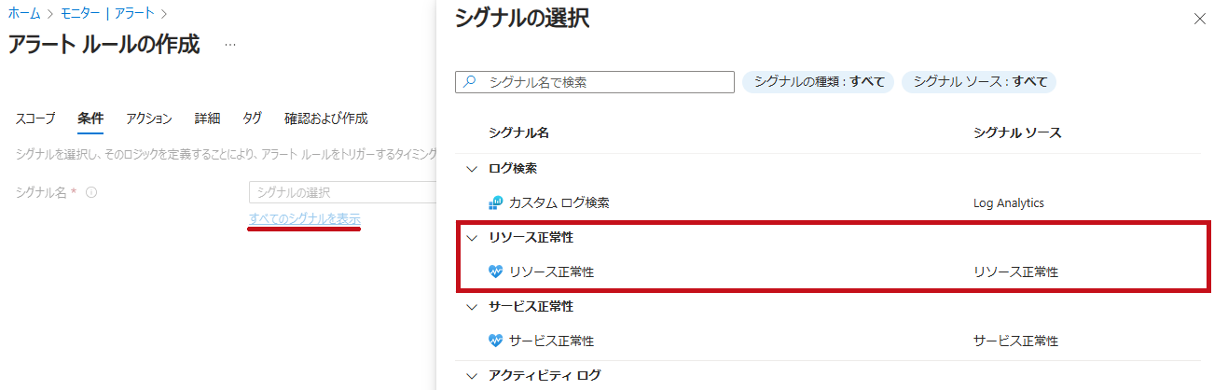
Task: Click the カスタム ログ検索 signal icon
Action: (x=495, y=202)
